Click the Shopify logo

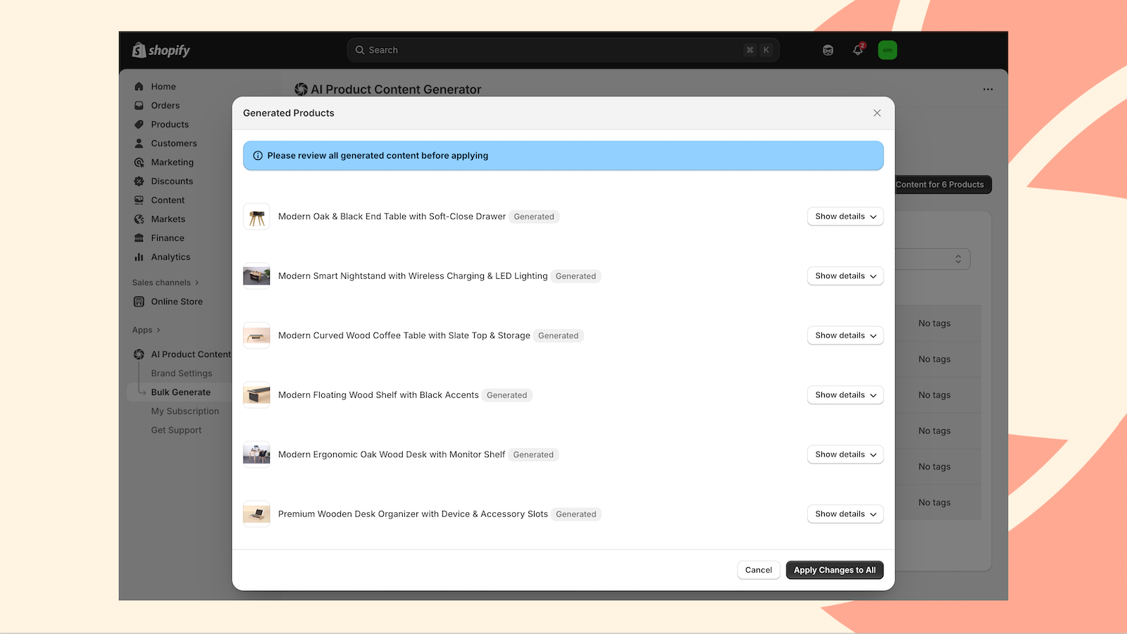point(159,49)
